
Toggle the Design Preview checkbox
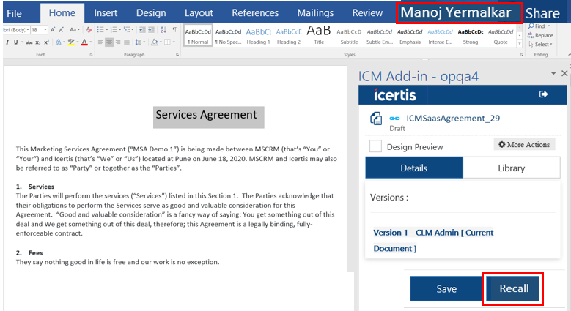pos(375,146)
